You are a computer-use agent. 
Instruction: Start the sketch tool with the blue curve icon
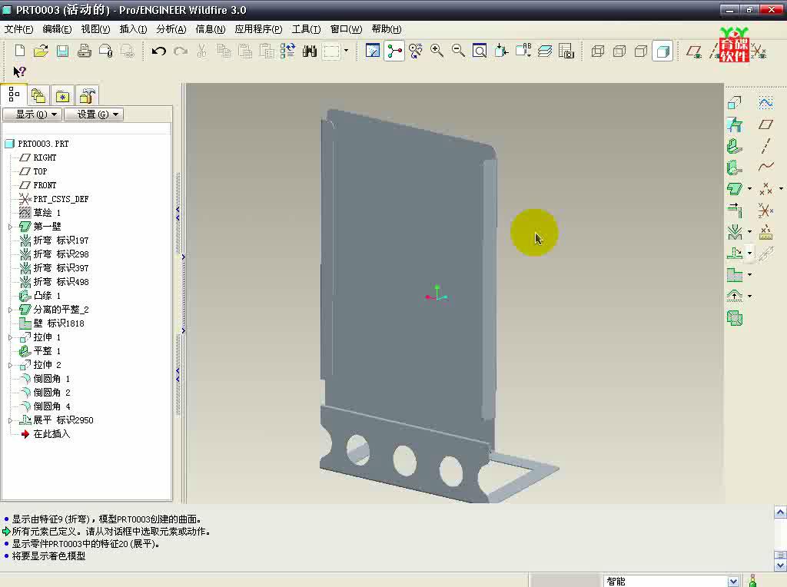point(765,103)
